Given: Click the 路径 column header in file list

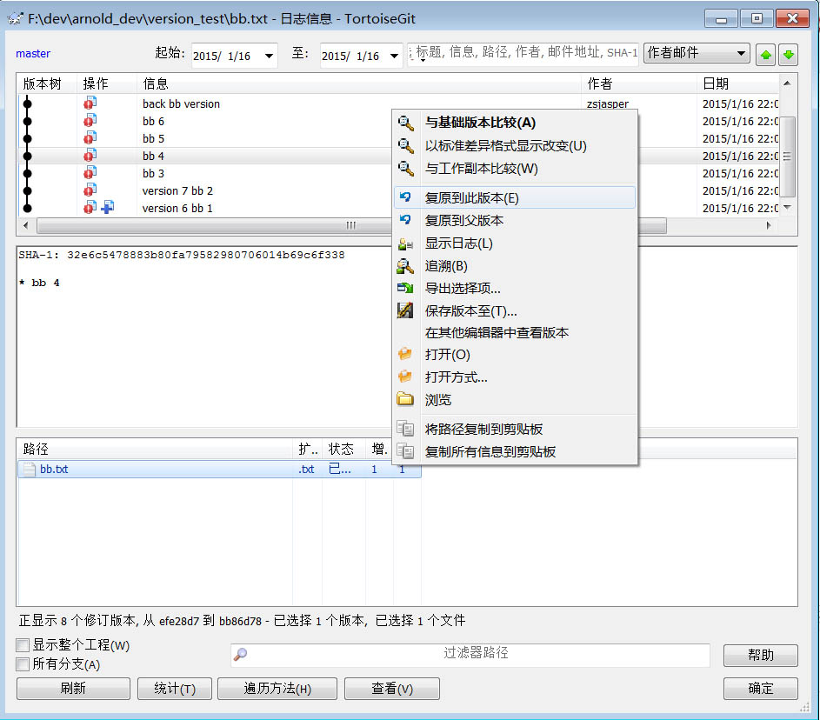Looking at the screenshot, I should (156, 450).
